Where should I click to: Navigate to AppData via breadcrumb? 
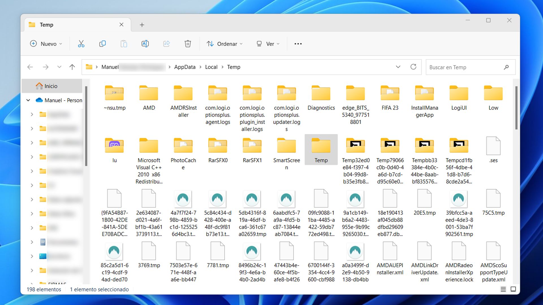[x=184, y=67]
